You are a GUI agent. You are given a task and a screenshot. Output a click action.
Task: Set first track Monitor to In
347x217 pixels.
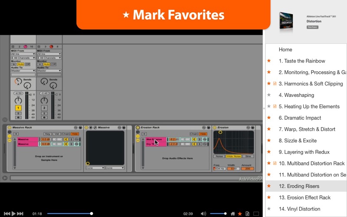(14, 64)
